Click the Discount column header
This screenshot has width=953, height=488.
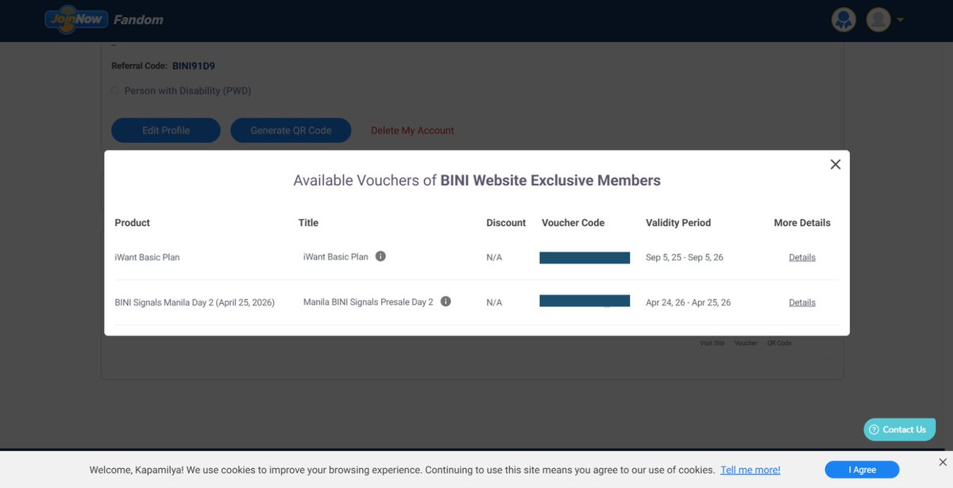[506, 223]
